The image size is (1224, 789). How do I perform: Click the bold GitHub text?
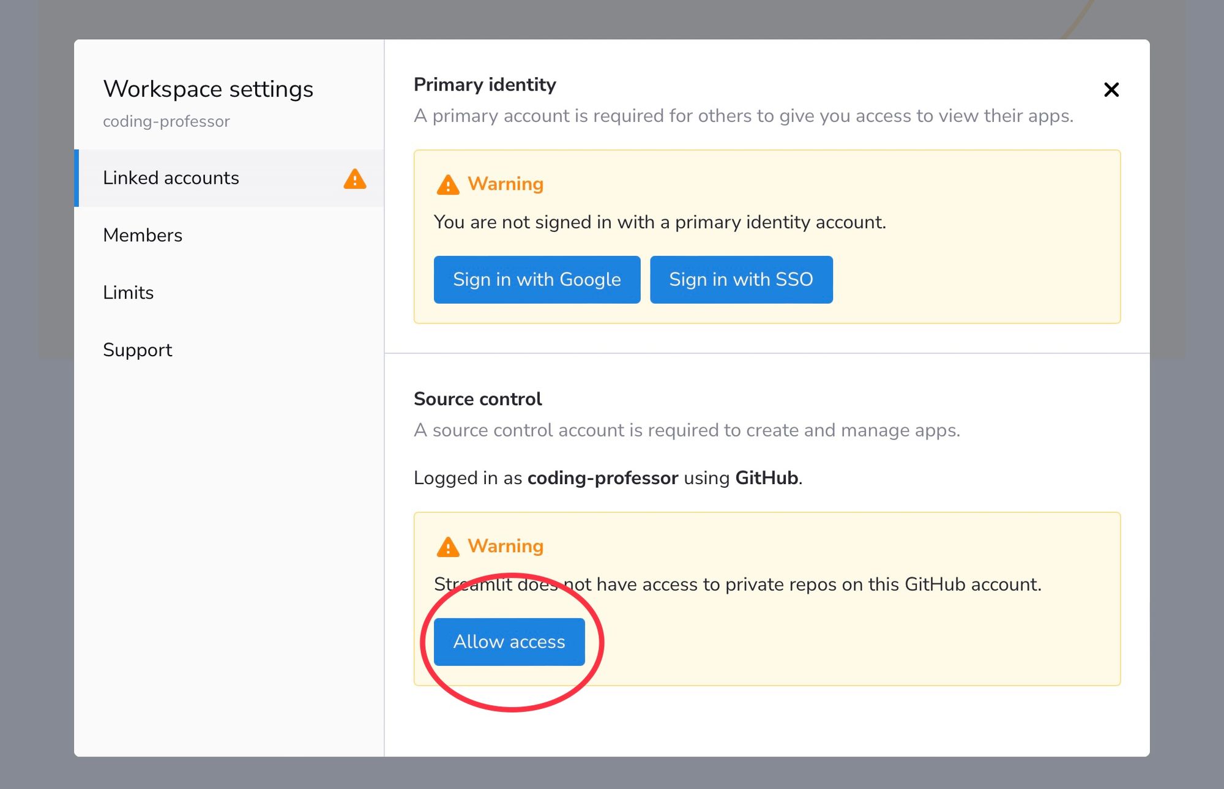click(766, 478)
